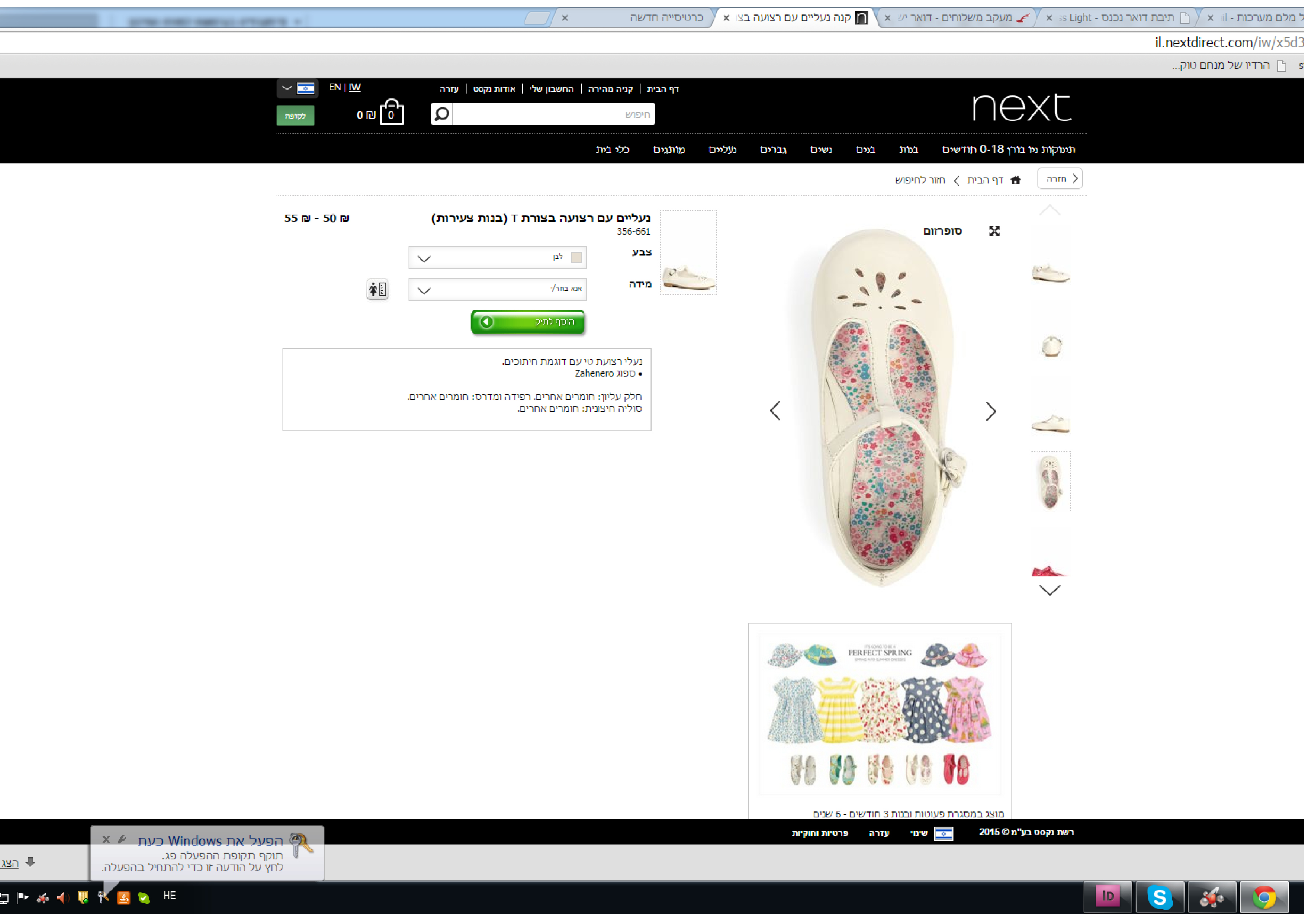Launch InDesign from the taskbar
This screenshot has height=921, width=1304.
[x=1107, y=897]
